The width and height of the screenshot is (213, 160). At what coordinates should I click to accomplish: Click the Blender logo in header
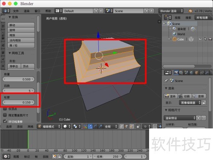click(190, 11)
